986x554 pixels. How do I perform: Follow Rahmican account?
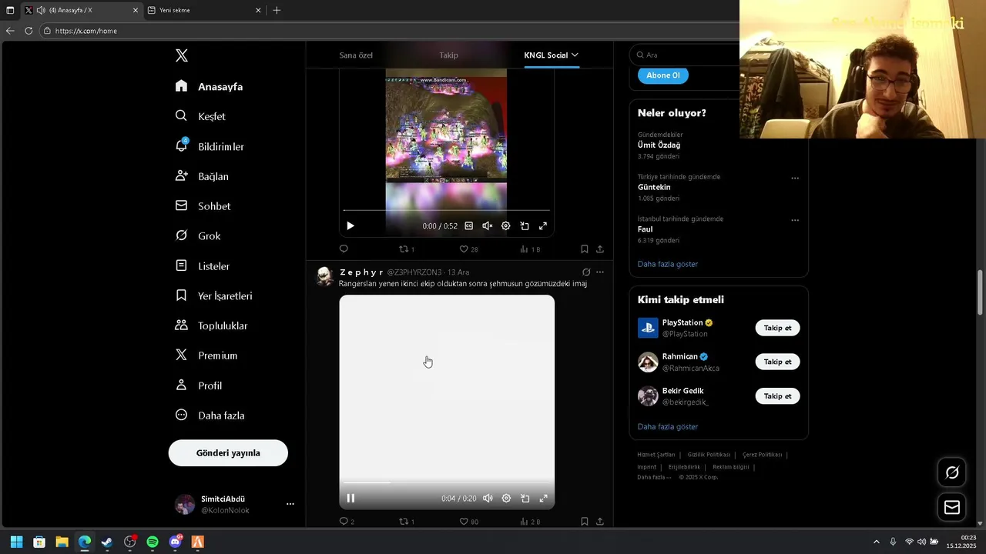(777, 362)
